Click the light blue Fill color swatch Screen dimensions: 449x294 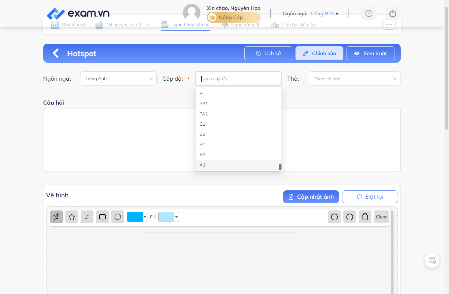tap(166, 217)
